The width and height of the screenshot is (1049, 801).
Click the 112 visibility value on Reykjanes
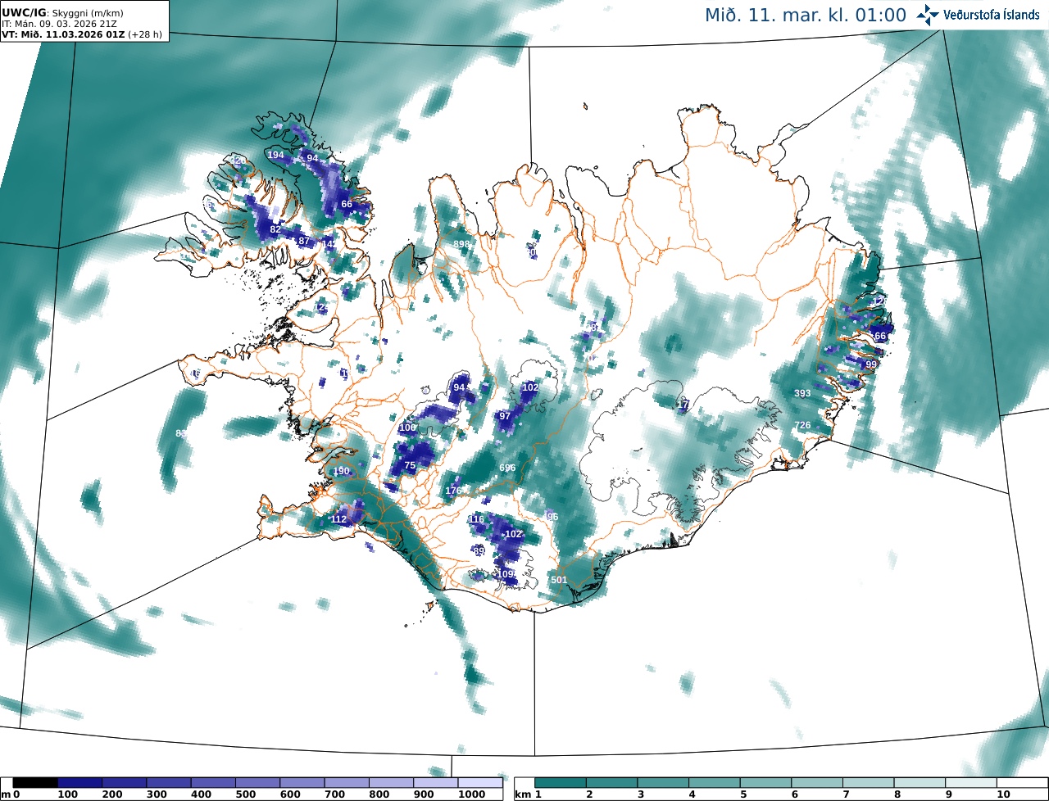click(x=339, y=519)
